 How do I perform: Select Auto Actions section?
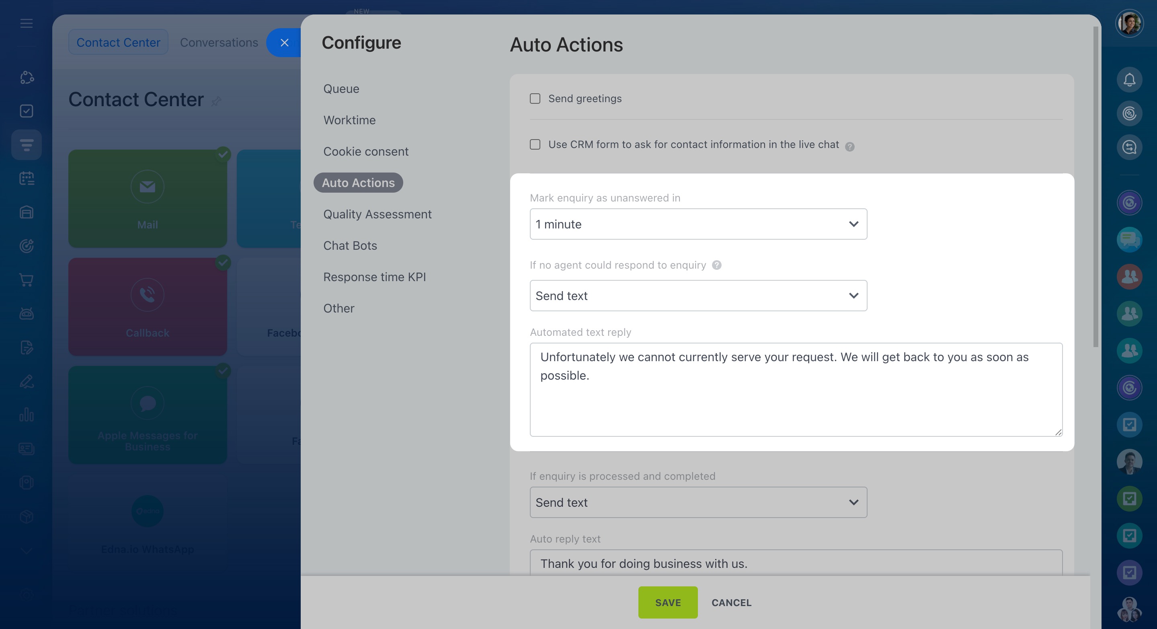point(358,183)
